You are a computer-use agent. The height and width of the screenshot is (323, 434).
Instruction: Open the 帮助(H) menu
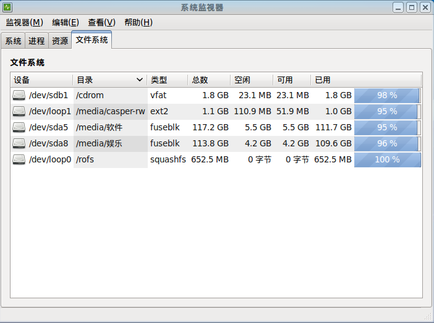[138, 22]
